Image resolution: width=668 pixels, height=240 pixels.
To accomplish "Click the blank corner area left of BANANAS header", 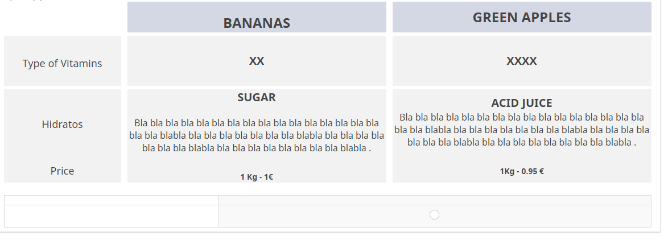I will pyautogui.click(x=63, y=17).
